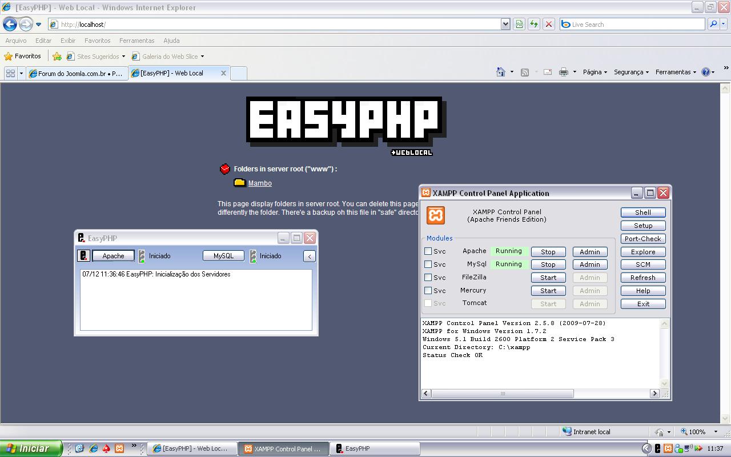This screenshot has height=457, width=731.
Task: Open the Arquivo menu
Action: click(16, 41)
